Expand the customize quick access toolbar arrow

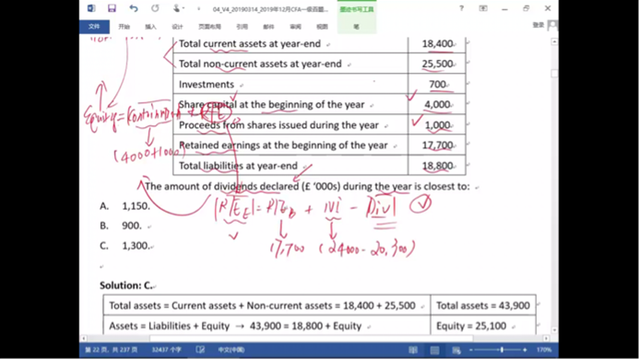pos(199,8)
